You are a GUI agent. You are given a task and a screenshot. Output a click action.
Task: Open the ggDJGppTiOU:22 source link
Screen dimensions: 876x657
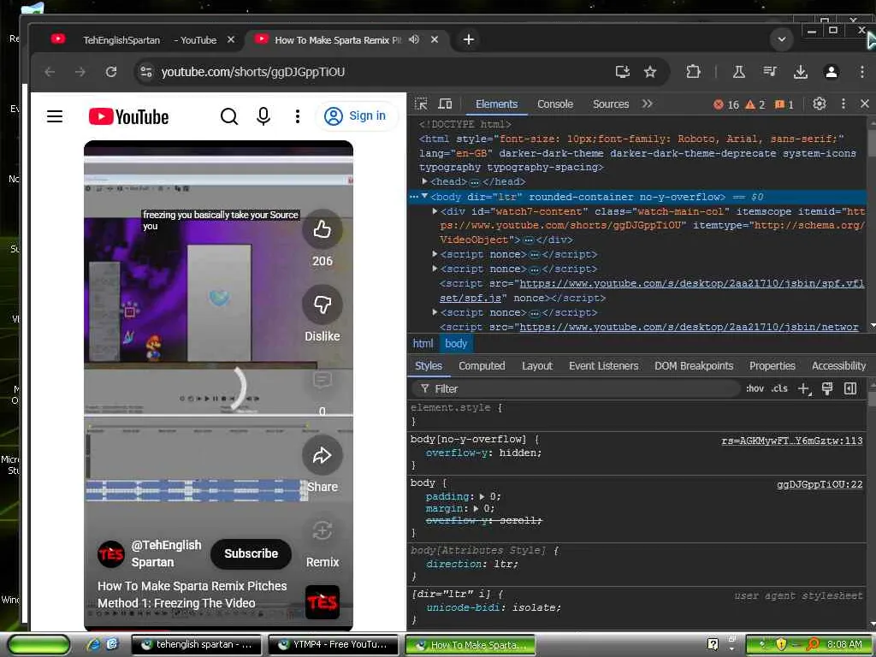[819, 484]
